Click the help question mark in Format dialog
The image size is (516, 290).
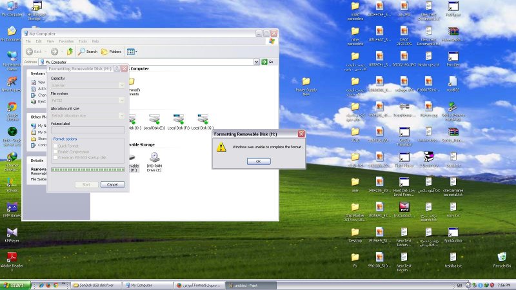tap(117, 68)
